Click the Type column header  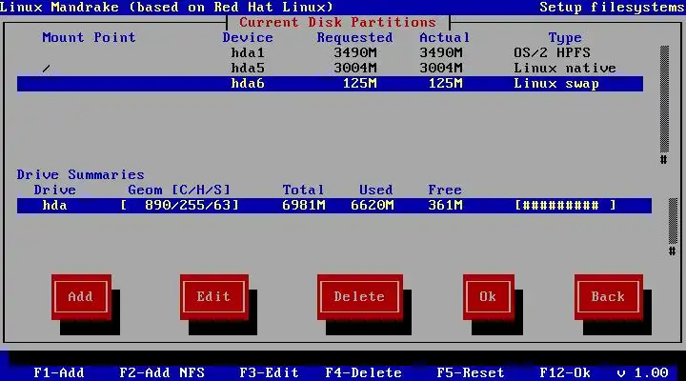click(x=565, y=38)
